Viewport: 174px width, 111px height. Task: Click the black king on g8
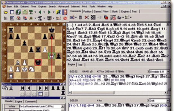52,30
